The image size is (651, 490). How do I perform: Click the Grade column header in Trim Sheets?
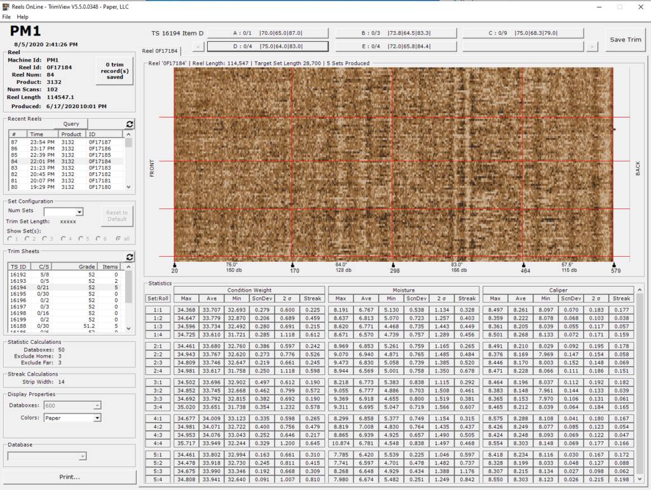point(74,267)
